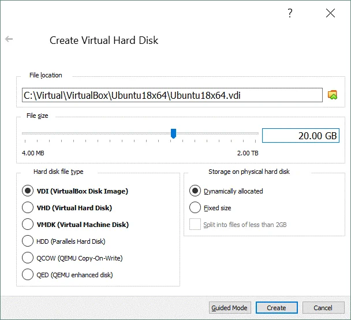Screen dimensions: 351x320
Task: Click the file size slider handle
Action: tap(173, 134)
